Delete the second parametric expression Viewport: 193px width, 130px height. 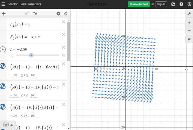64,84
